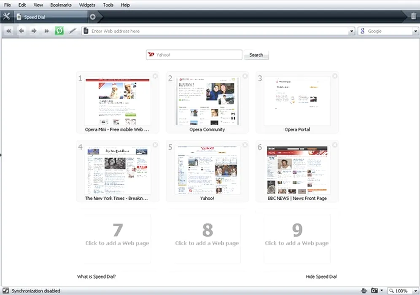Click the camera show-images icon

374,291
